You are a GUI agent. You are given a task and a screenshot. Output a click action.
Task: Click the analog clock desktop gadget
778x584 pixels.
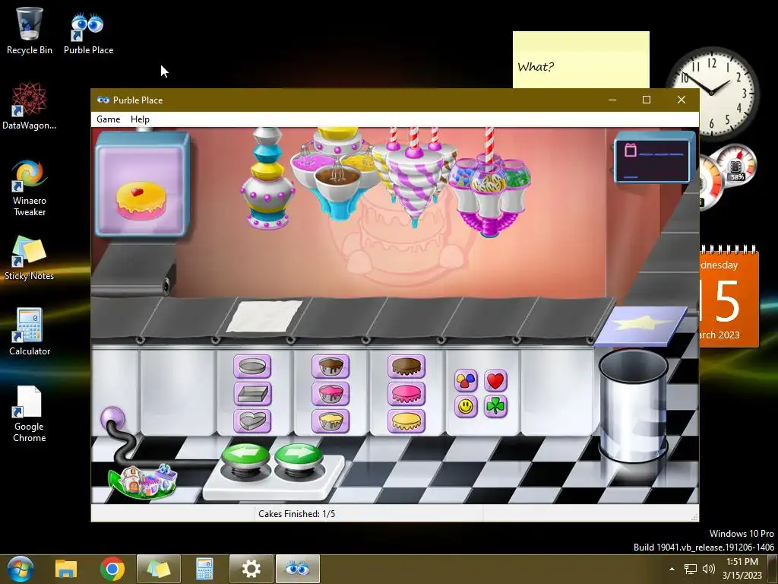click(x=712, y=92)
